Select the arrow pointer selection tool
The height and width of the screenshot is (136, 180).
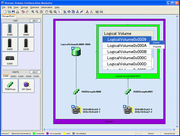(x=59, y=12)
